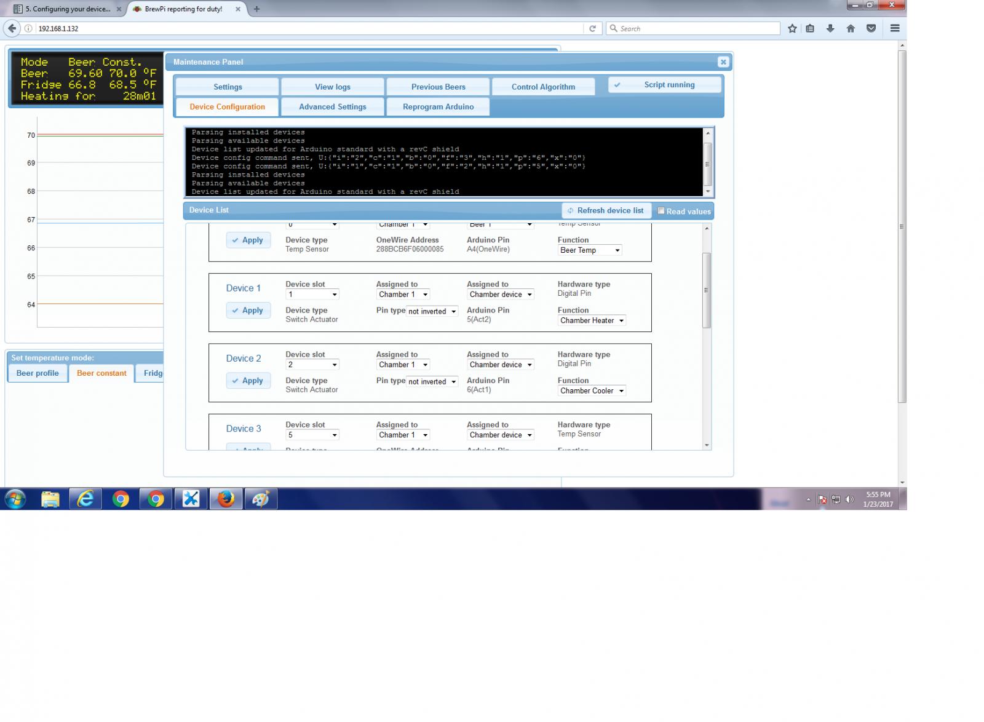Open a new tab with the plus icon
The image size is (984, 722).
[256, 9]
